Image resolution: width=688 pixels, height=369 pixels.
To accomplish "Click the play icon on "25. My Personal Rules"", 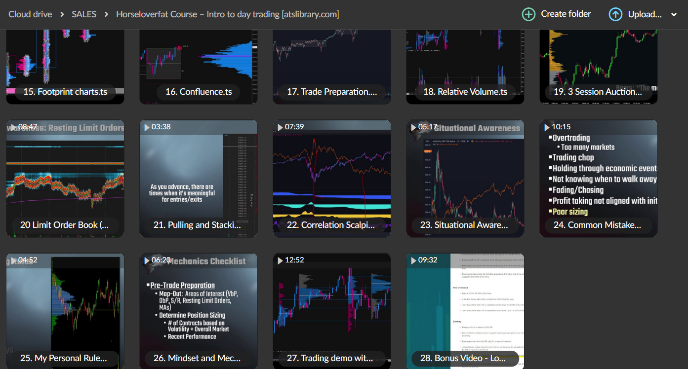I will pos(13,259).
